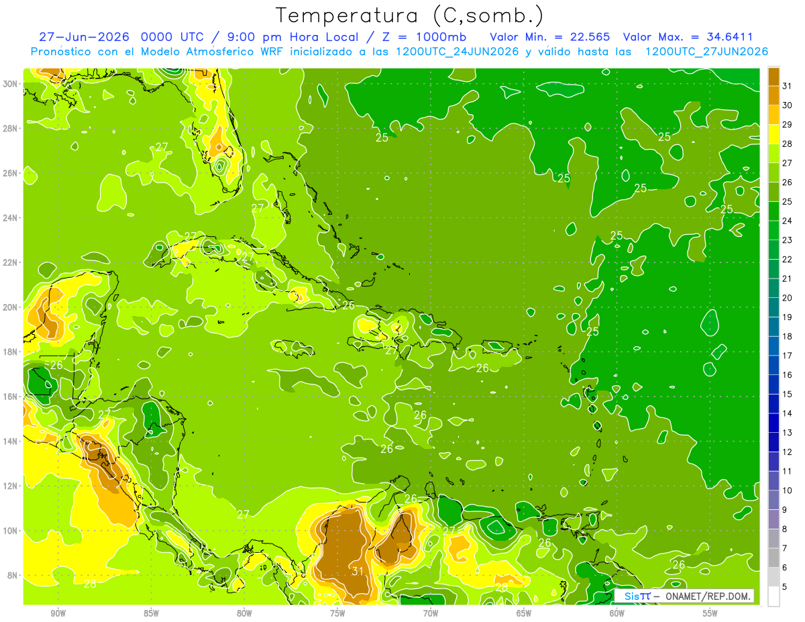The height and width of the screenshot is (622, 805).
Task: Click the '28N' latitude axis label
Action: click(x=10, y=128)
